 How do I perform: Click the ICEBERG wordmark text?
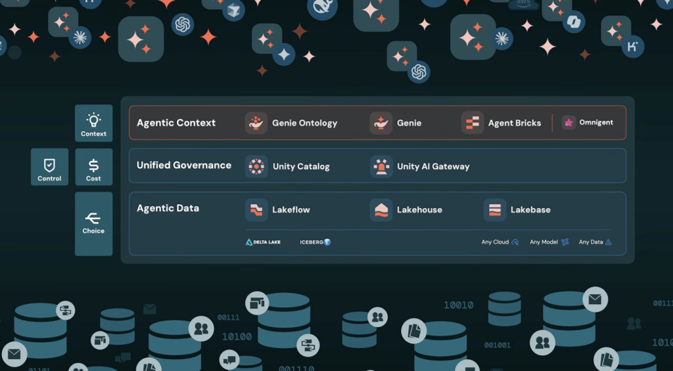point(312,242)
